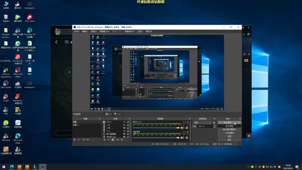Screen dimensions: 302x170
Task: Click the stop recording button
Action: tap(230, 126)
